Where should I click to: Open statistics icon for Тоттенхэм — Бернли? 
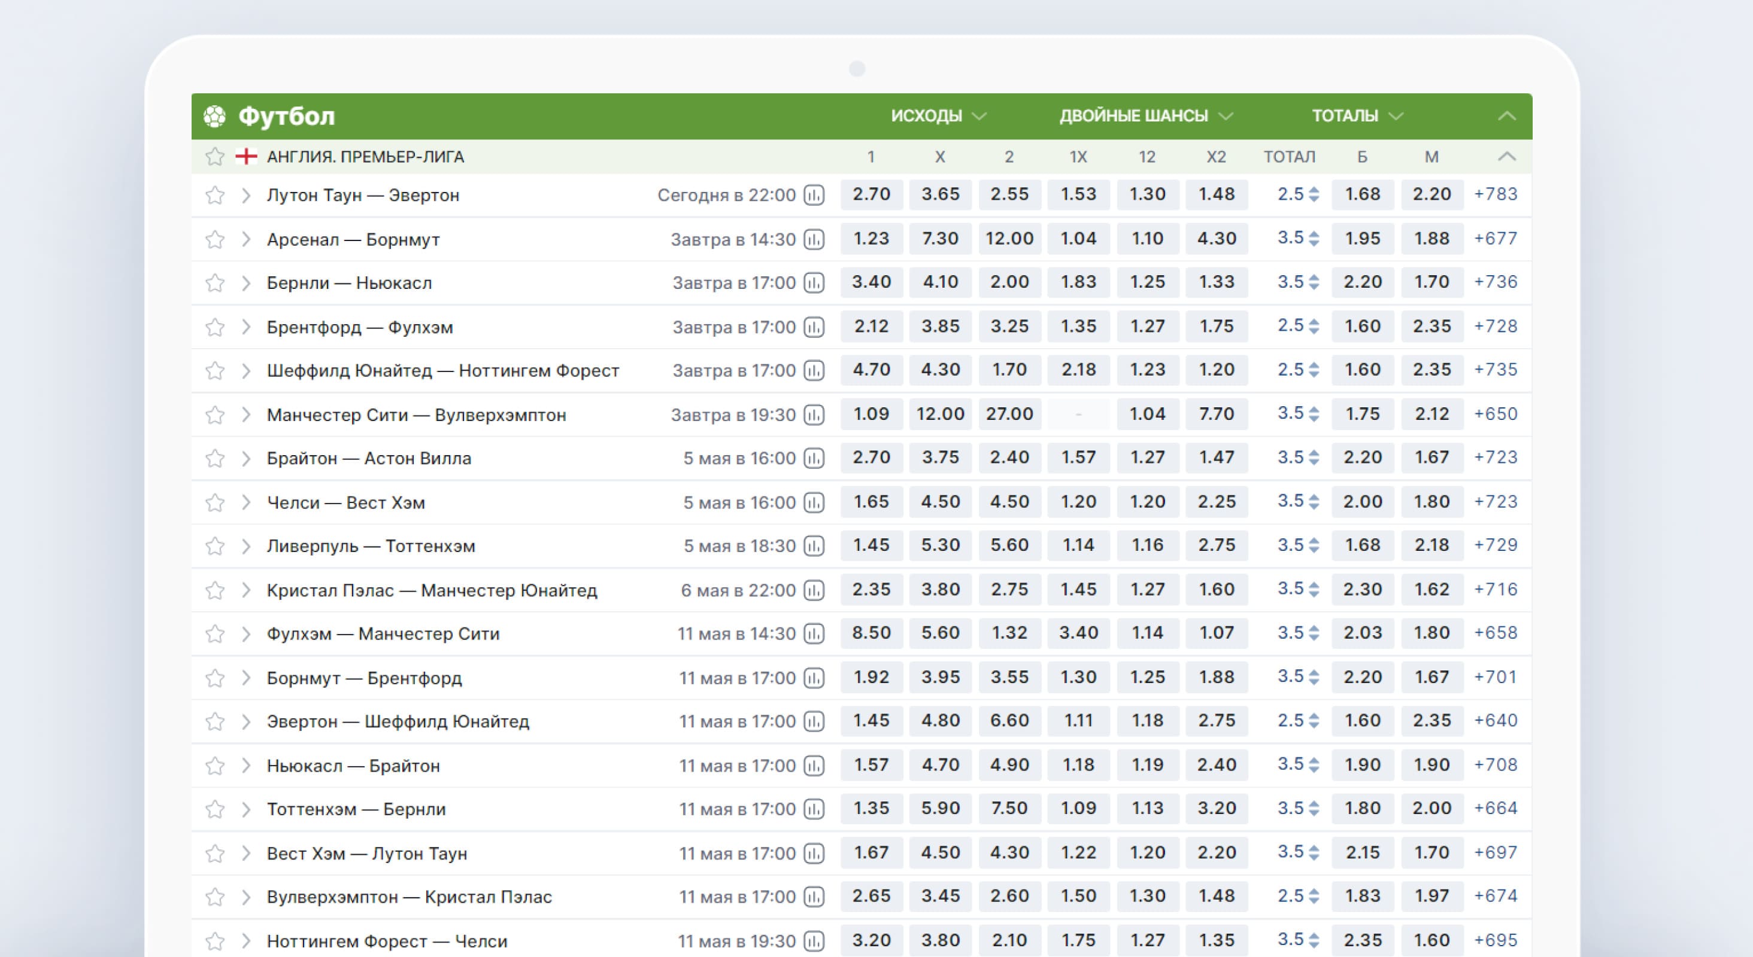click(x=814, y=809)
